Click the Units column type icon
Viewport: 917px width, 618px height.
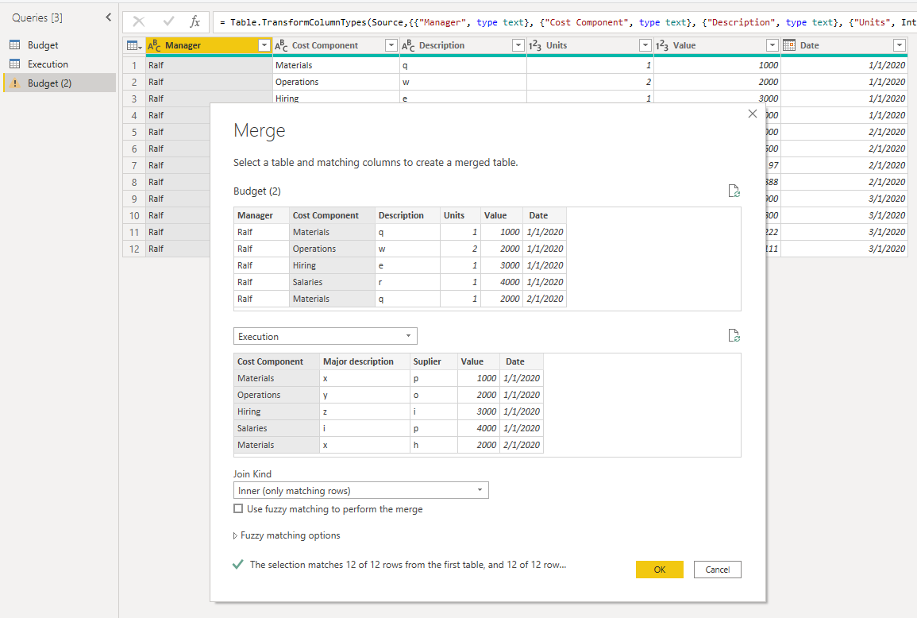point(535,45)
